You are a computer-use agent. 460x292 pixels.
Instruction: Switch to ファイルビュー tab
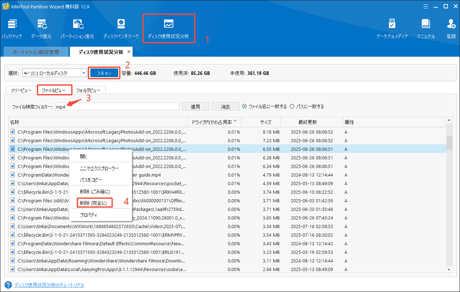(54, 90)
